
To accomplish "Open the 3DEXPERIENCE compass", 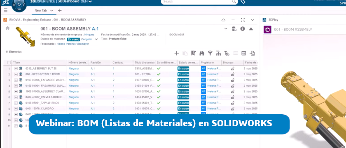I will [x=19, y=5].
